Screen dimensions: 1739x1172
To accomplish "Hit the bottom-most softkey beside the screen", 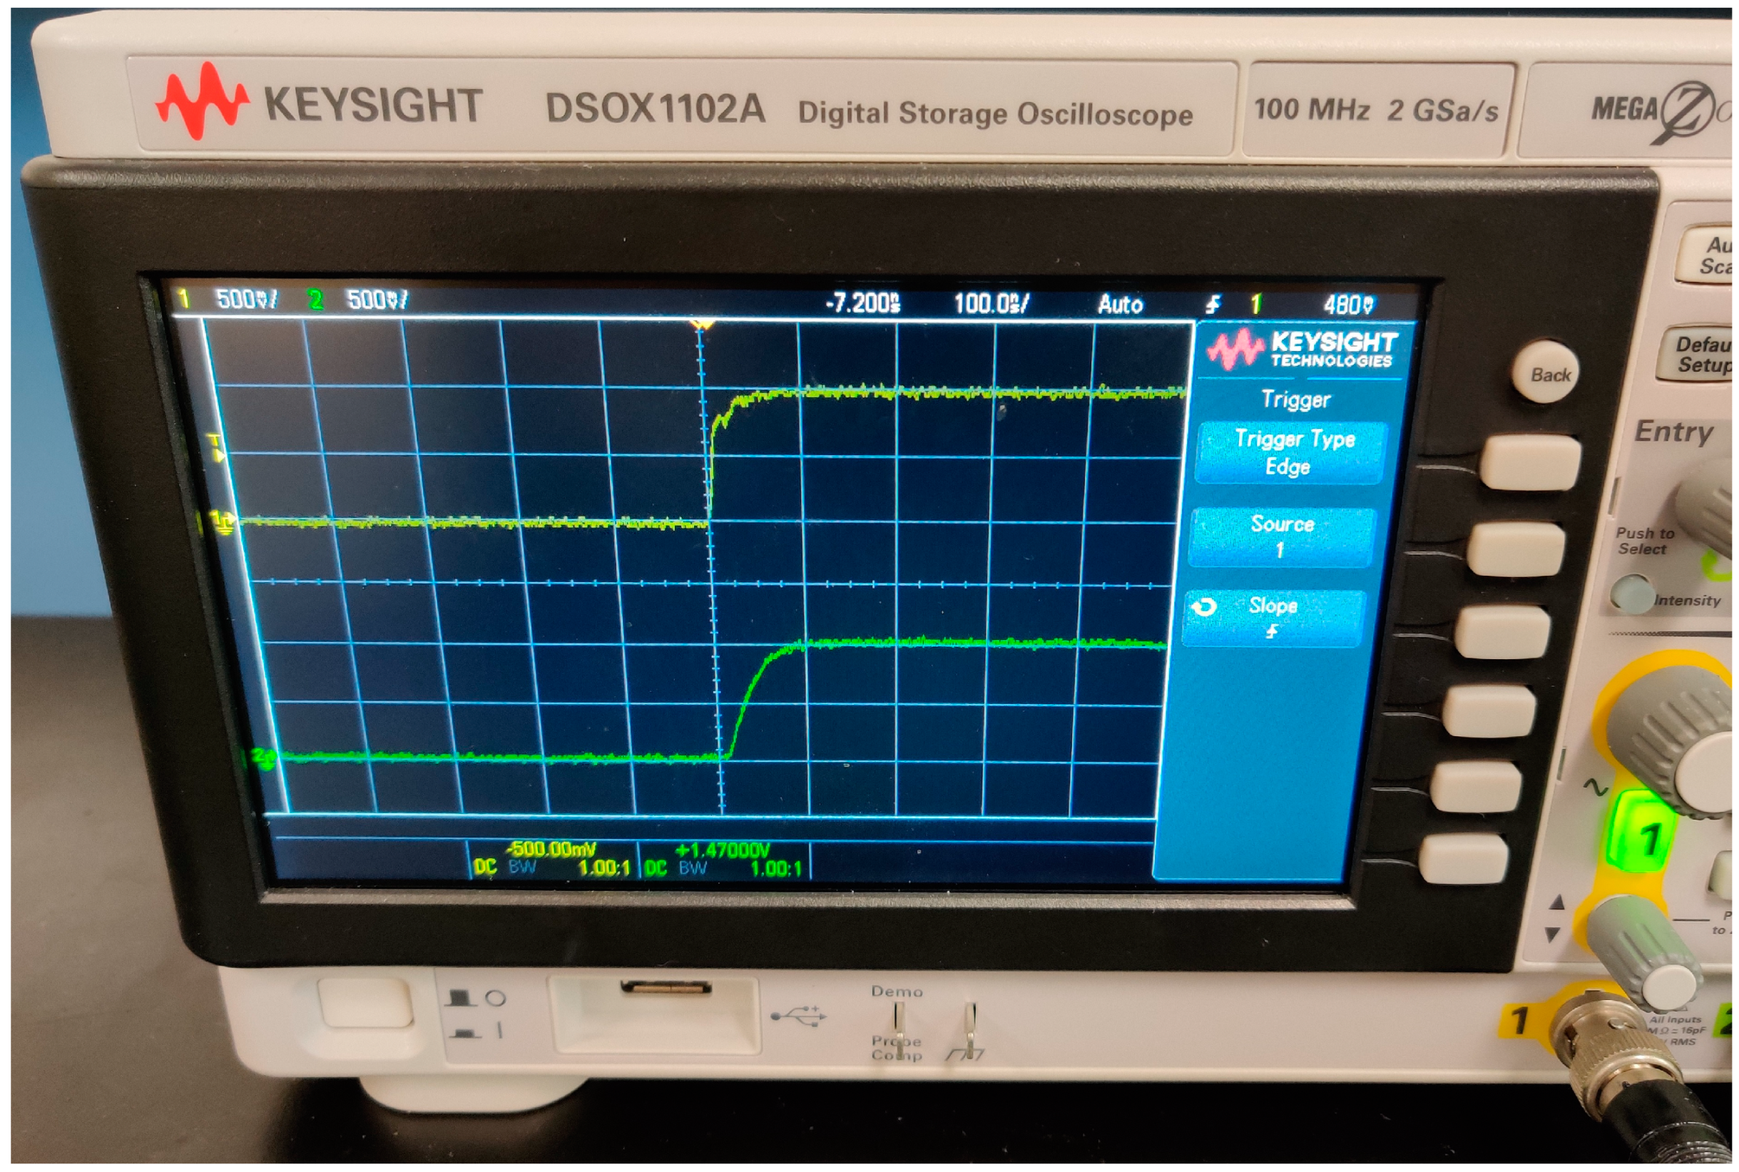I will click(x=1463, y=858).
